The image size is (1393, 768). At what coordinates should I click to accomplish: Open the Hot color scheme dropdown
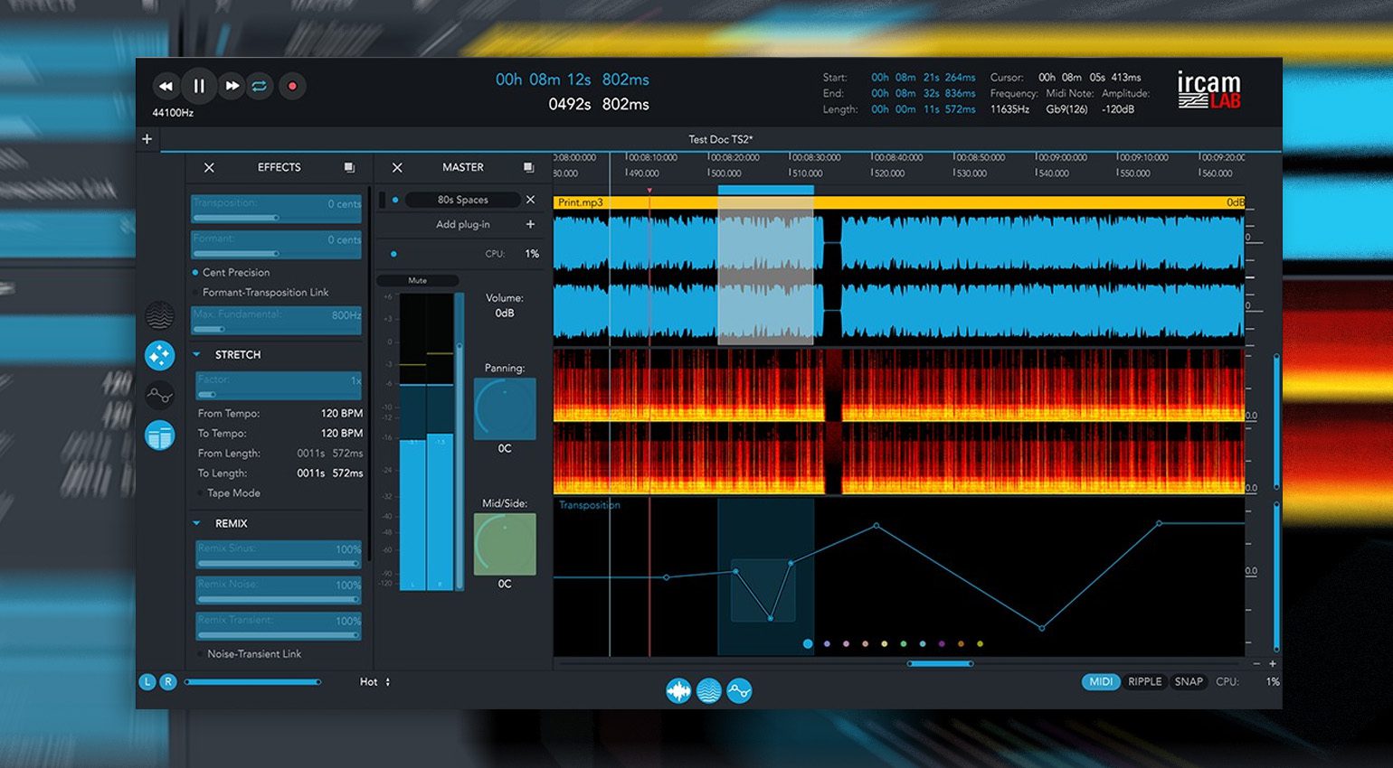[374, 682]
